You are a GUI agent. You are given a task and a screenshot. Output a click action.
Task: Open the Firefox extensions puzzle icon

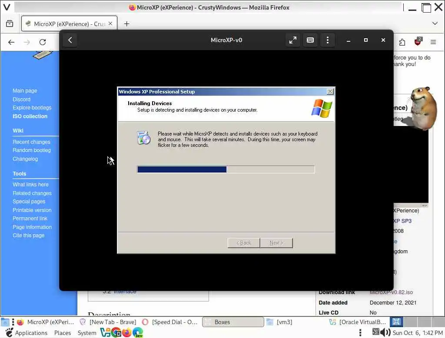[402, 42]
